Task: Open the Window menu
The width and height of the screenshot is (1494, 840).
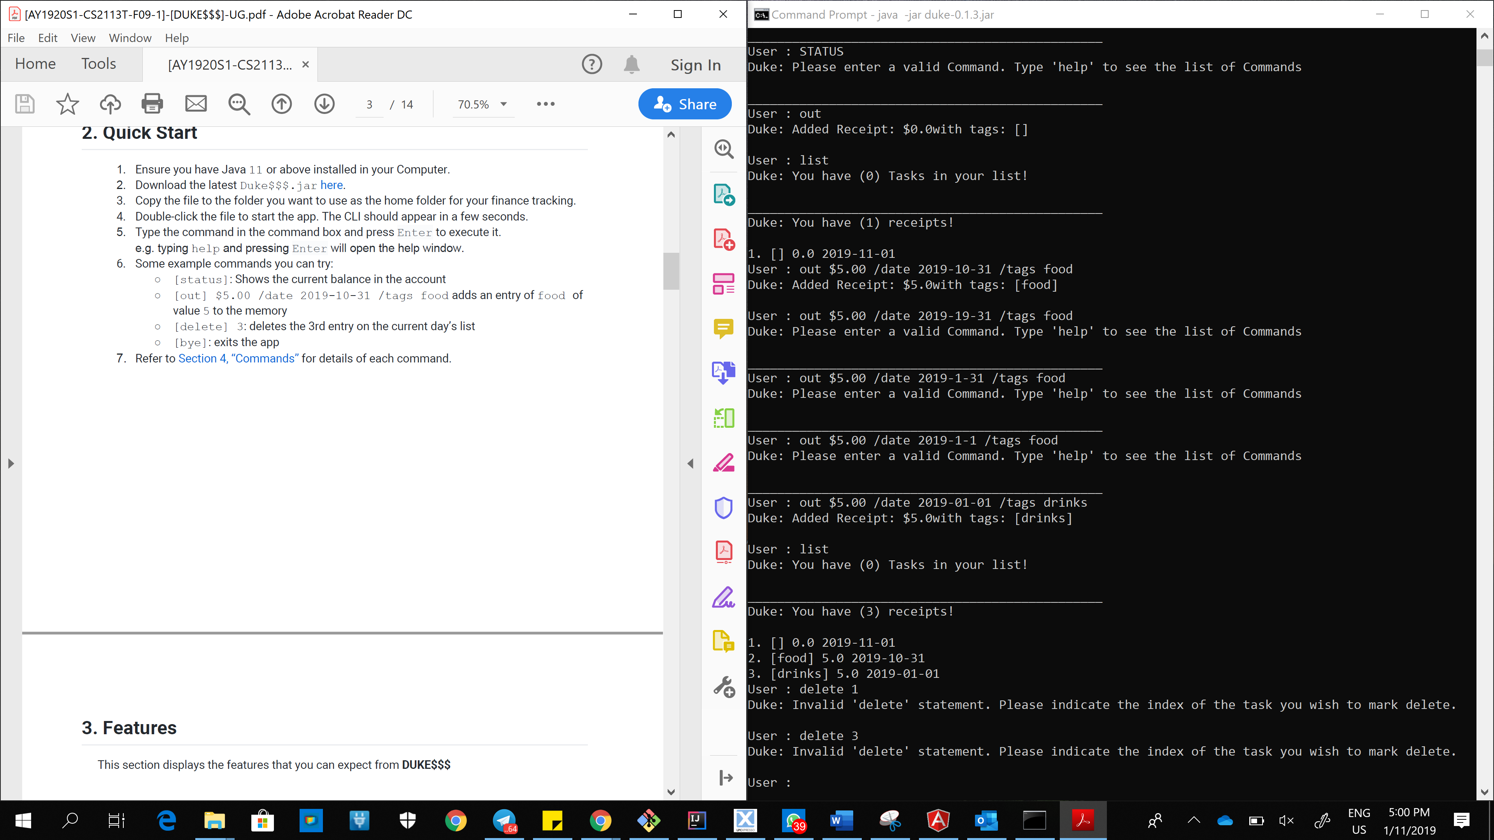Action: point(130,38)
